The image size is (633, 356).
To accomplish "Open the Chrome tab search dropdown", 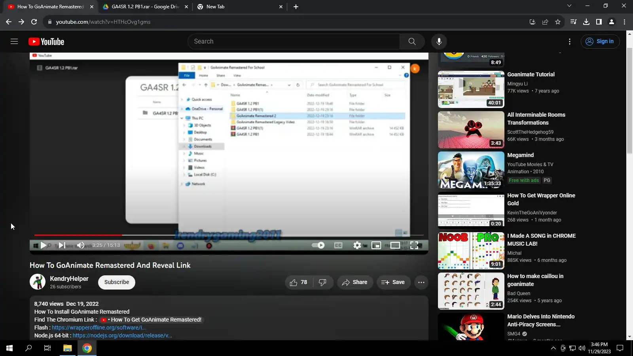I will (569, 6).
